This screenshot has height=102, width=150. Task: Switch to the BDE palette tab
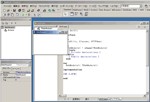point(135,10)
